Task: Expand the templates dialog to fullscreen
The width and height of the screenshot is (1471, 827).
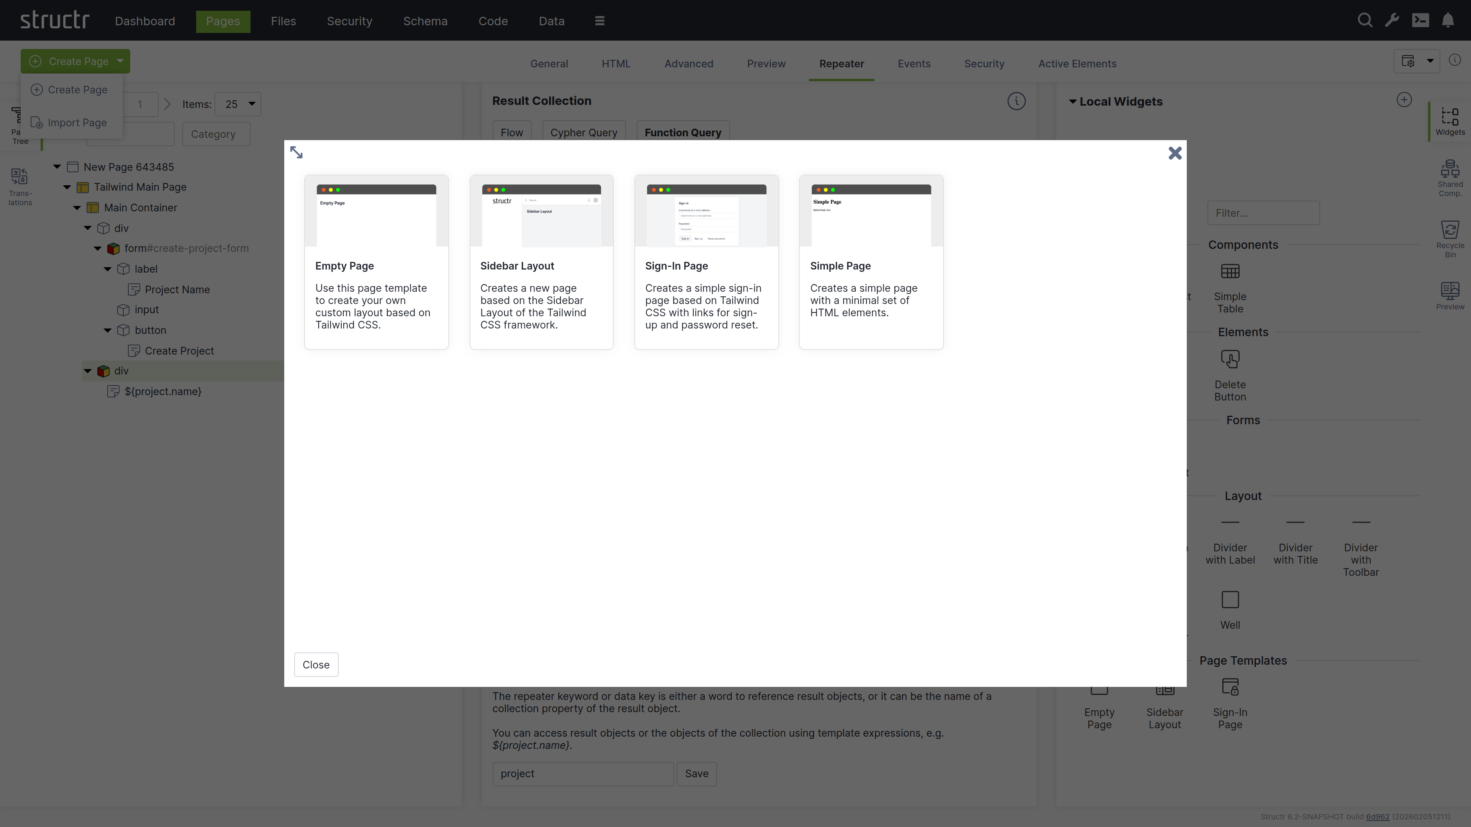Action: [x=297, y=152]
